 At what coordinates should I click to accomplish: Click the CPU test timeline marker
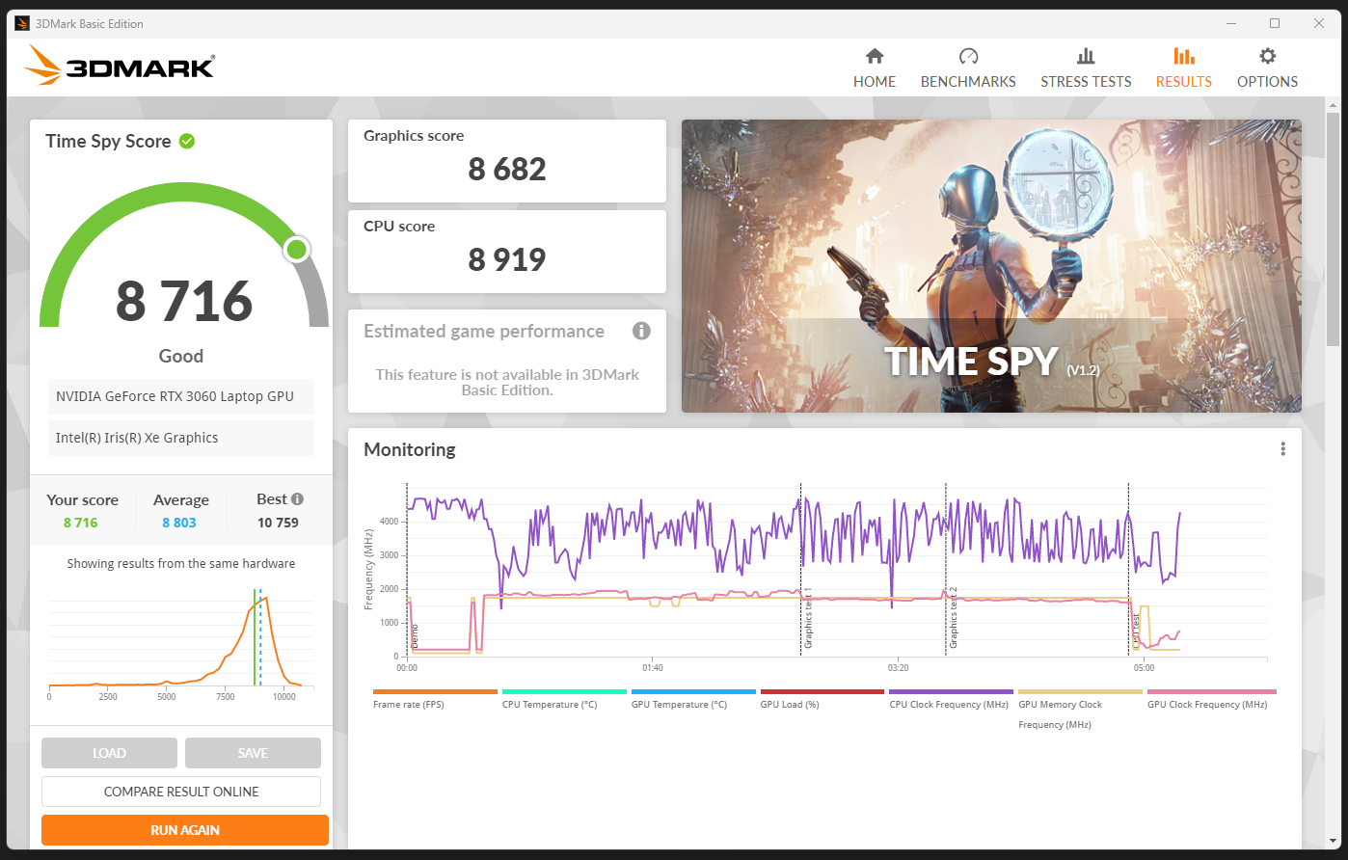[x=1136, y=632]
